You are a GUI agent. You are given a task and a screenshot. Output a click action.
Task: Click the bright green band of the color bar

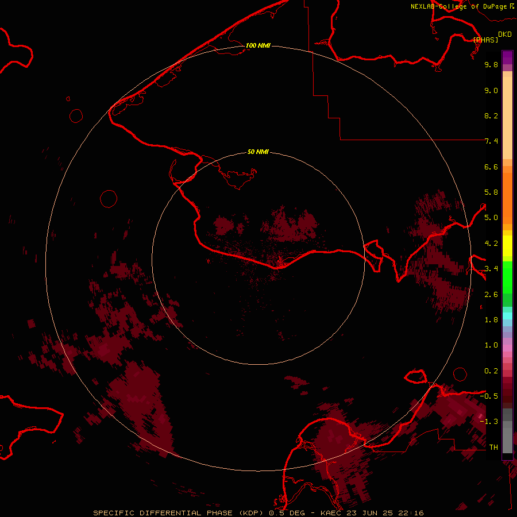[507, 277]
